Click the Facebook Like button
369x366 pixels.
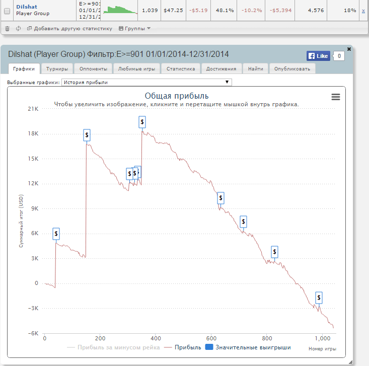318,56
